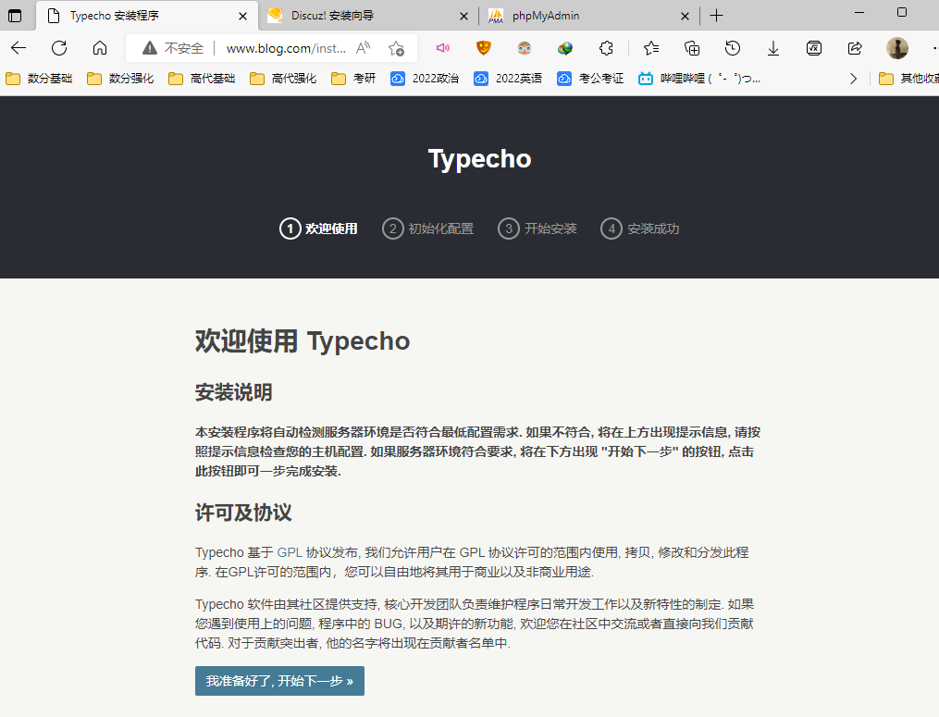Click the 我准备好了, 开始下一步 button
This screenshot has width=939, height=717.
coord(279,681)
